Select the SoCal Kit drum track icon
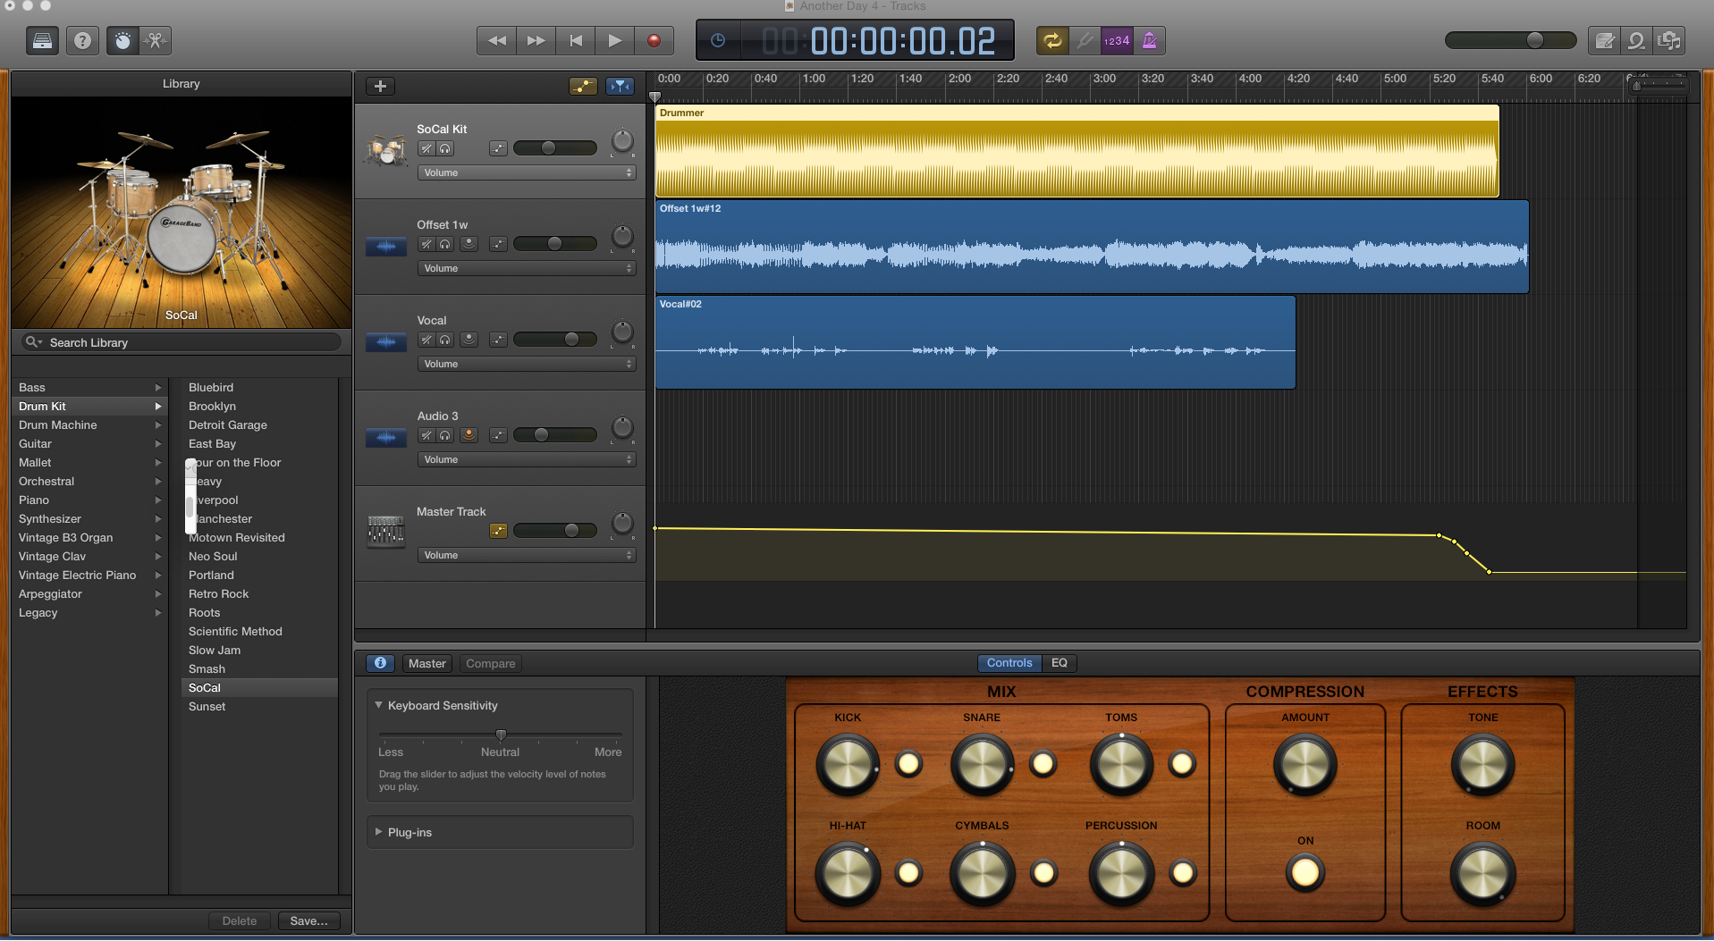This screenshot has height=941, width=1714. coord(385,150)
